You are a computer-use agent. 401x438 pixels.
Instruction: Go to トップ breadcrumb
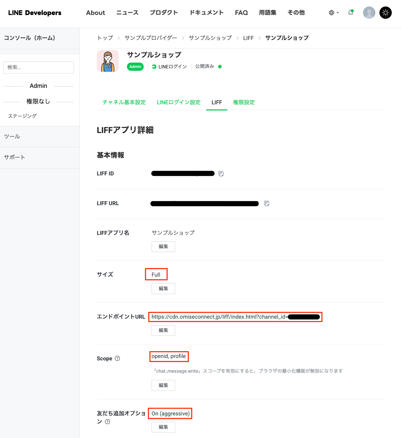coord(105,38)
